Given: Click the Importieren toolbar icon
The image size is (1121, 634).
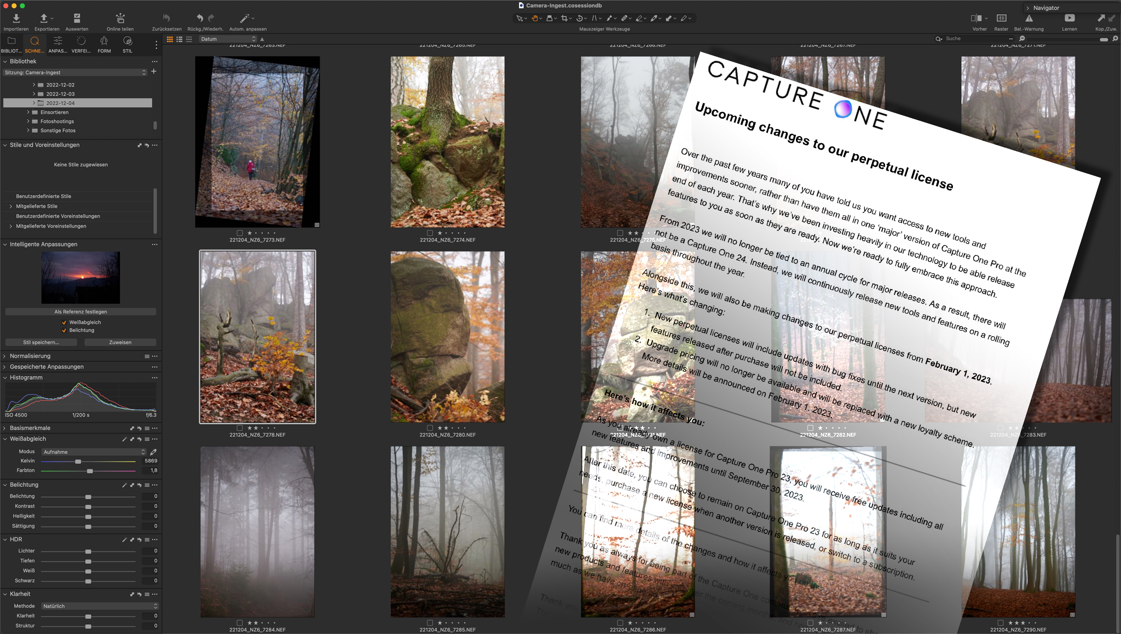Looking at the screenshot, I should point(16,19).
